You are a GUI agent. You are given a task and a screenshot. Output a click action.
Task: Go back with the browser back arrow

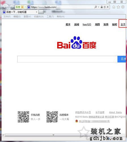tap(5, 7)
